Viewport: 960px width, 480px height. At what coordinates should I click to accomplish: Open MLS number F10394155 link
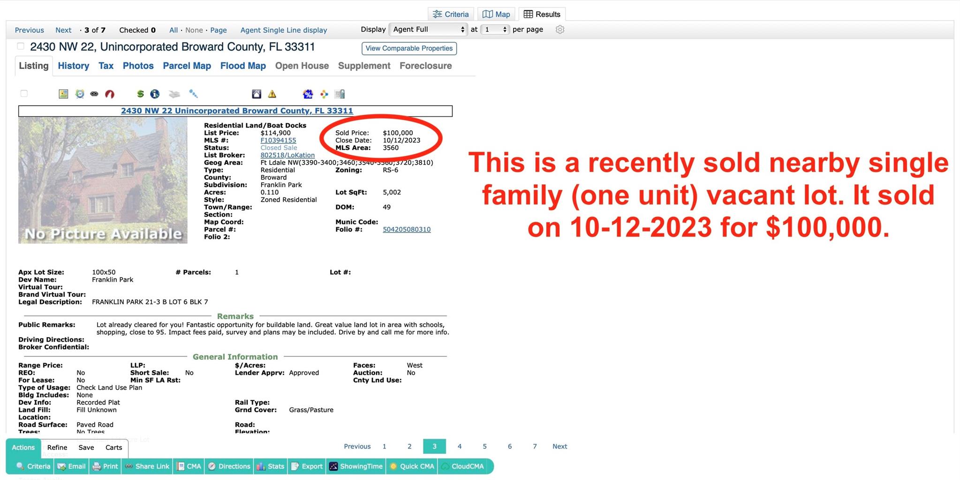click(278, 140)
